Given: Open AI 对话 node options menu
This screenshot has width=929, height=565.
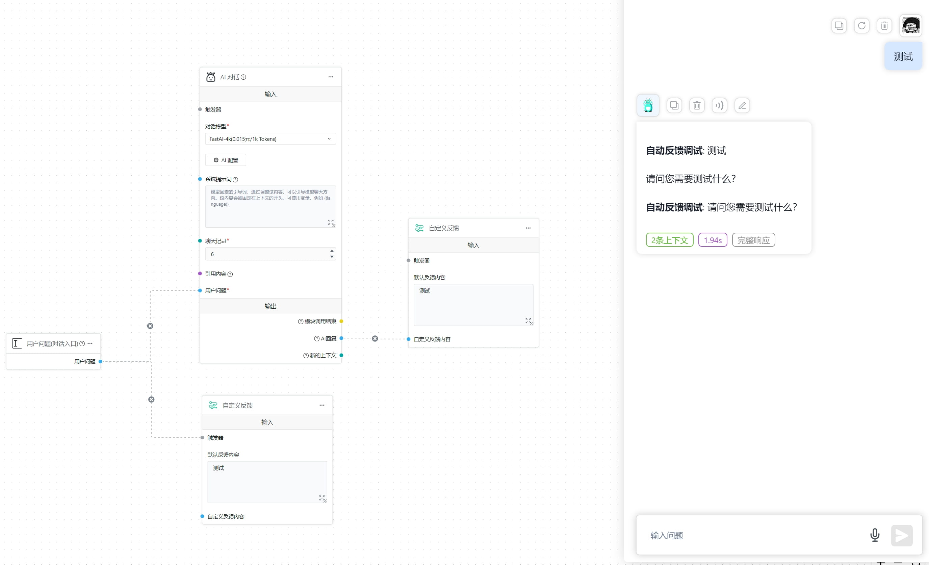Looking at the screenshot, I should click(331, 77).
